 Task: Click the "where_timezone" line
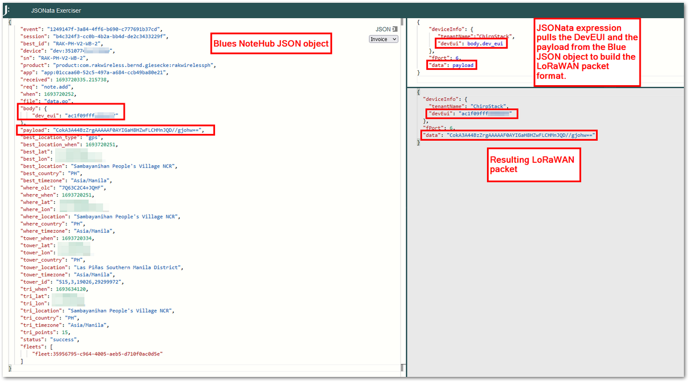[68, 231]
